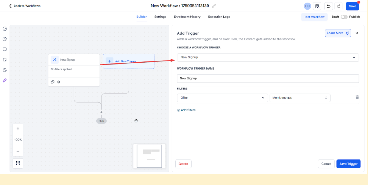Open the AI sparkle tool in sidebar
368x185 pixels.
pyautogui.click(x=5, y=80)
